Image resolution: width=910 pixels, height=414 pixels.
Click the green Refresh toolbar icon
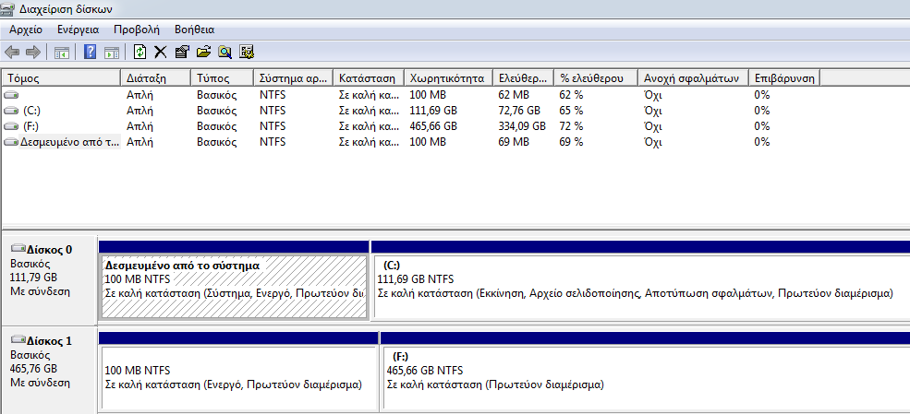[140, 53]
